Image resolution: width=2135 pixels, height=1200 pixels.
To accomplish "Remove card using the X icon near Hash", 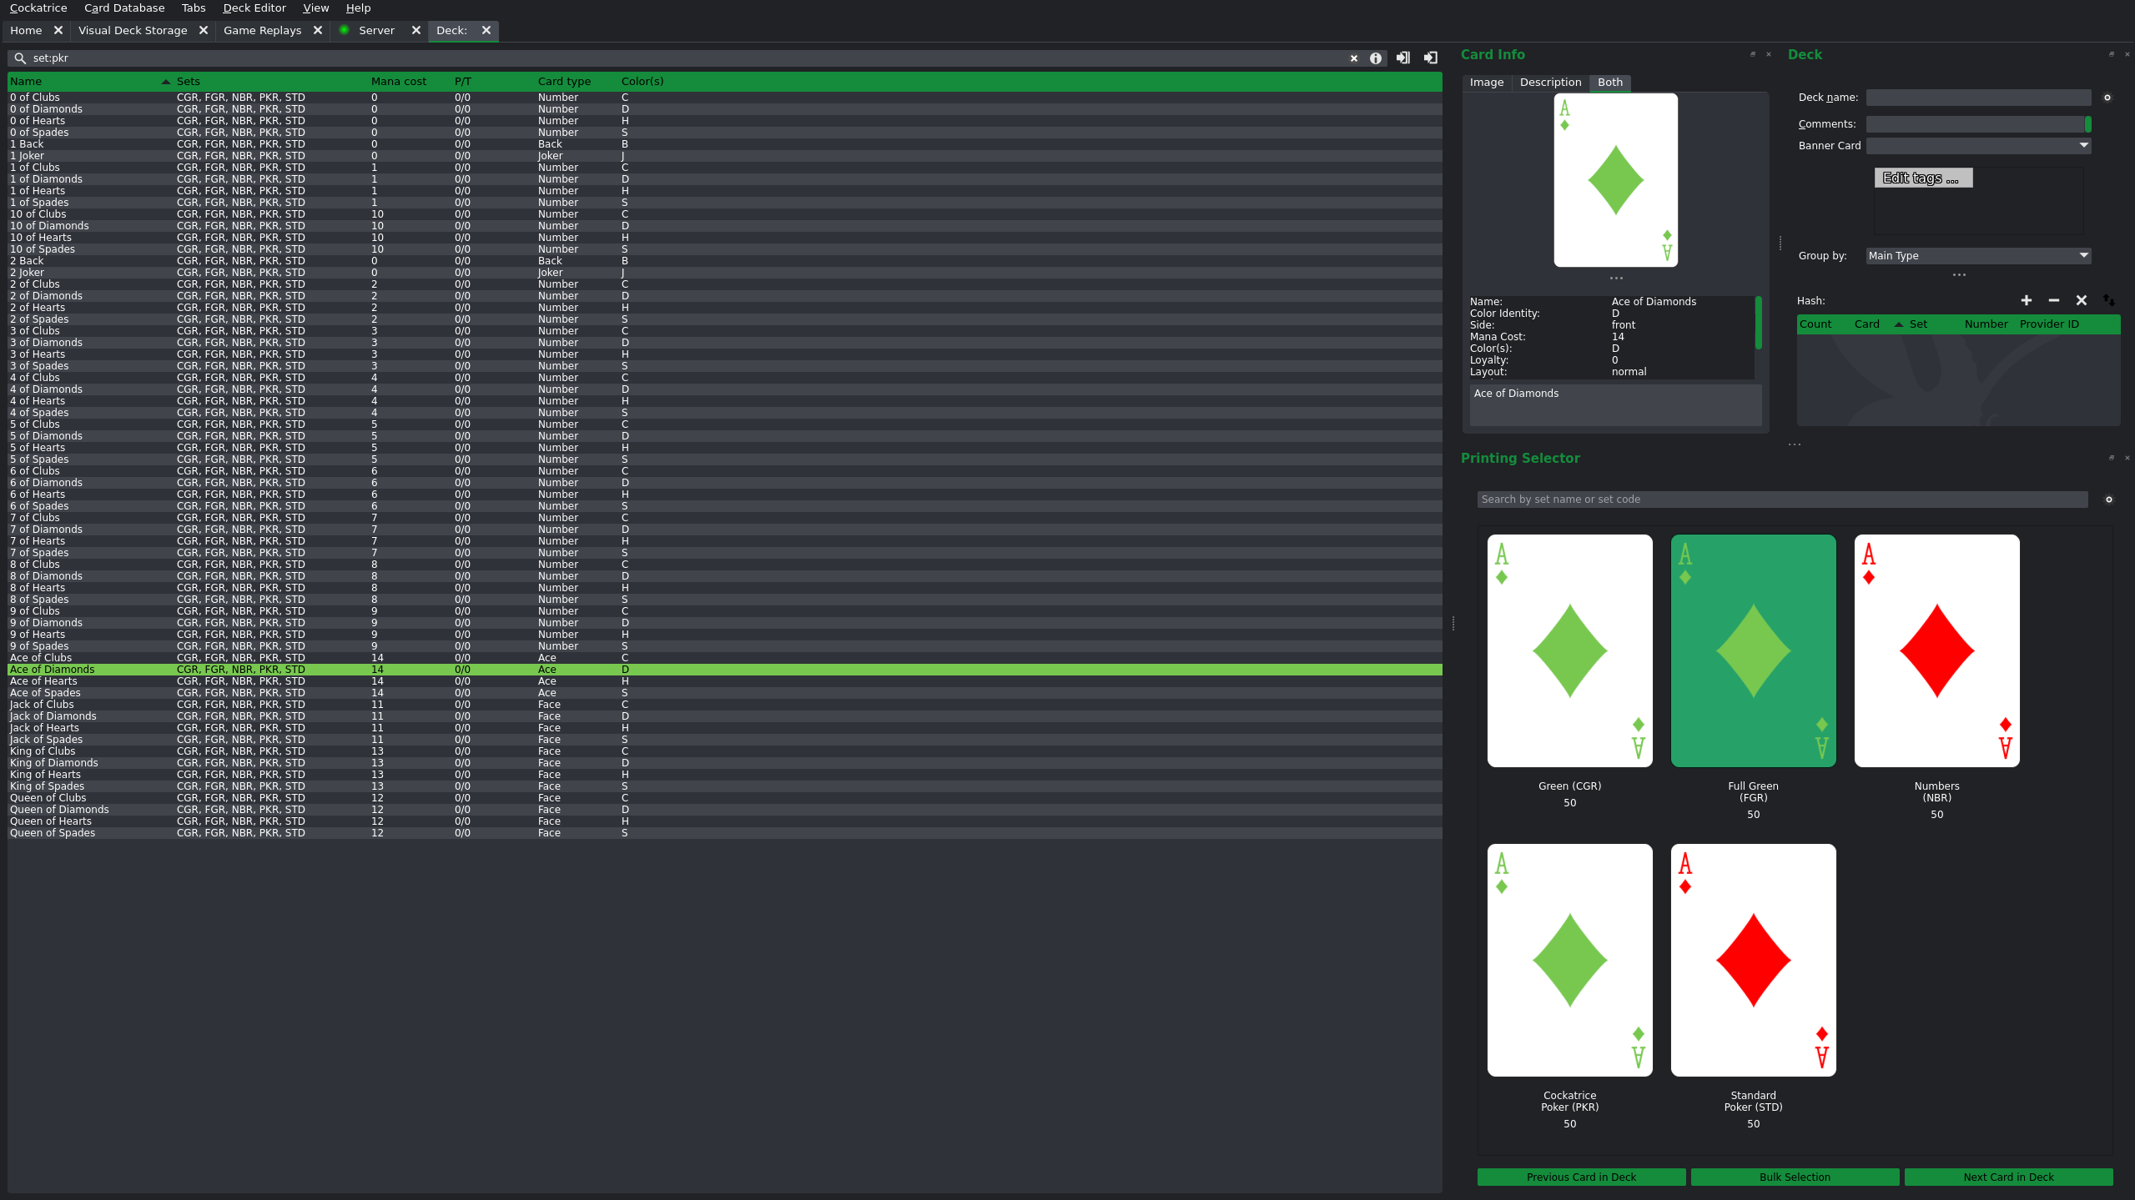I will [2080, 300].
